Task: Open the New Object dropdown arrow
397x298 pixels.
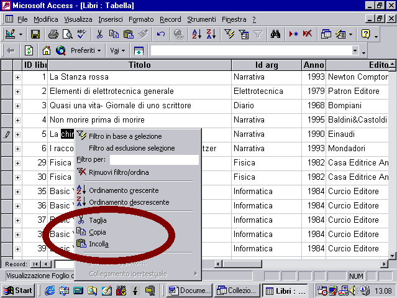Action: click(x=351, y=34)
